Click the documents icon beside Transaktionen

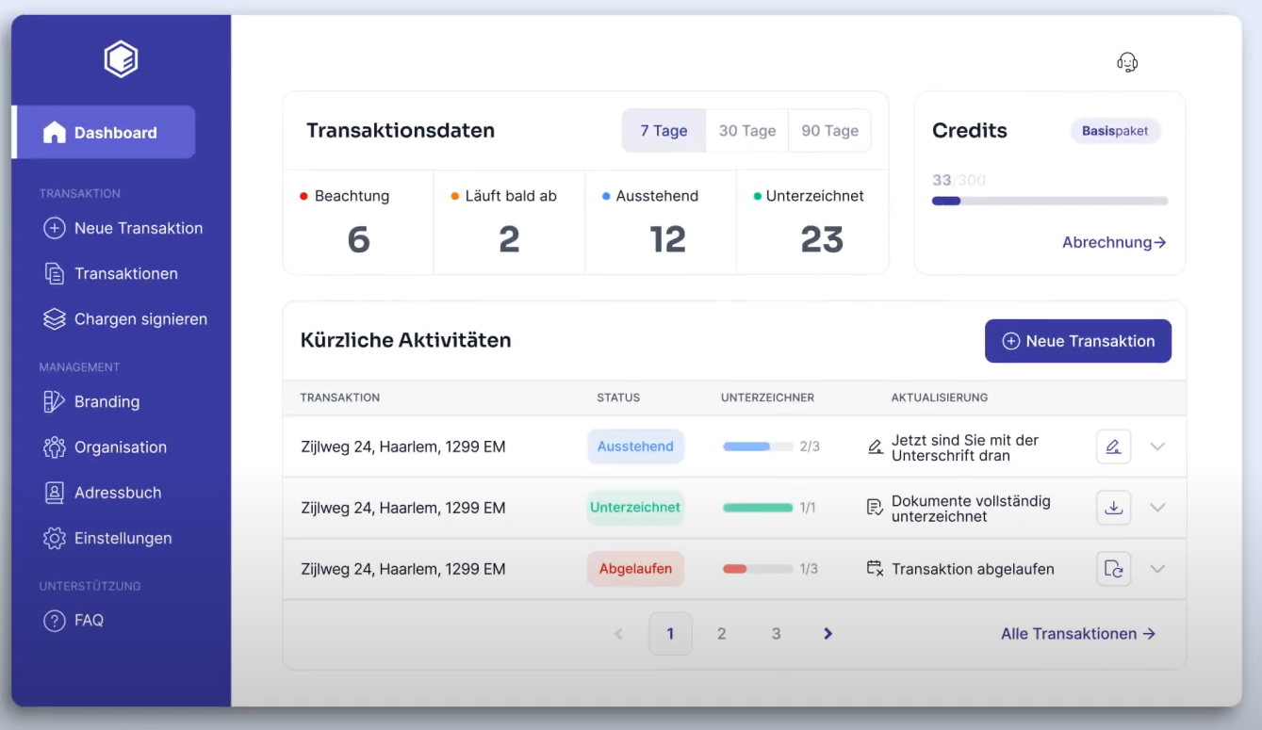[55, 274]
